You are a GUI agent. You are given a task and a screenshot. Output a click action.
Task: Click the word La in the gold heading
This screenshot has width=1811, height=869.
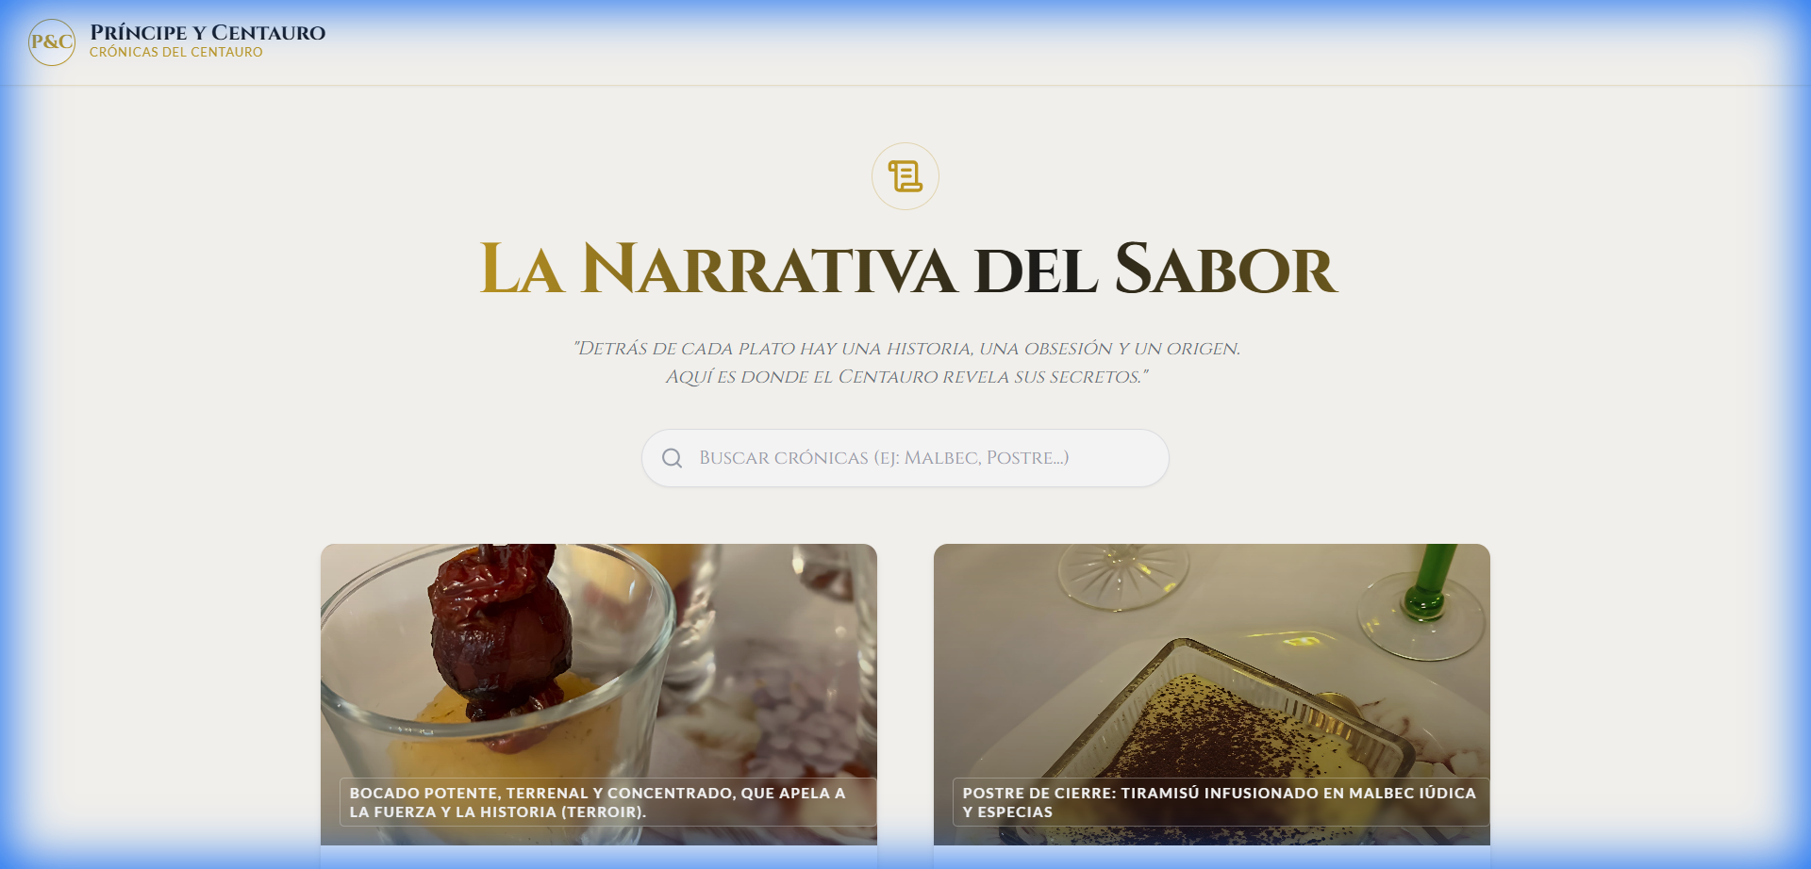click(x=522, y=270)
